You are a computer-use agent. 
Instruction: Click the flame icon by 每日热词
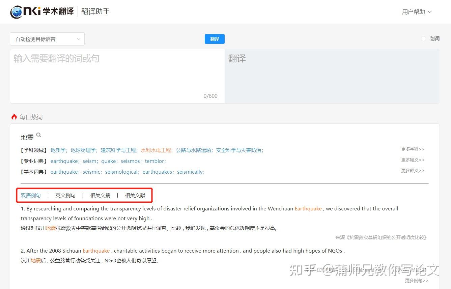click(x=14, y=117)
